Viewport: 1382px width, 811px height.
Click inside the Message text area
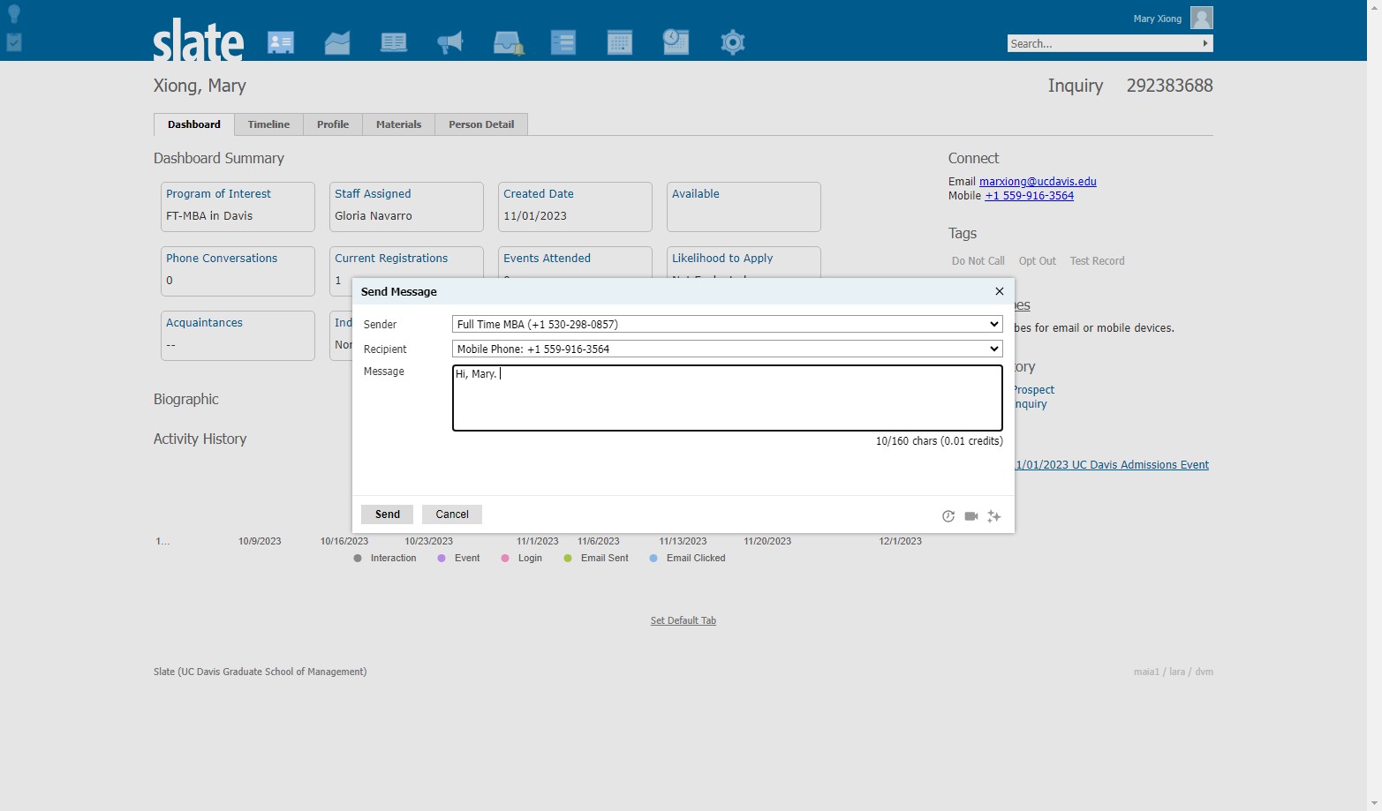point(728,398)
